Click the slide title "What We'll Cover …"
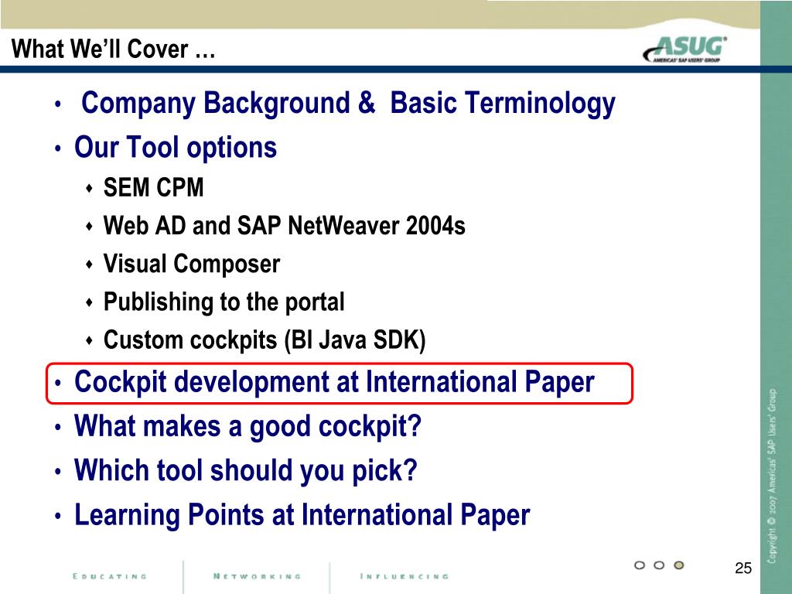This screenshot has width=792, height=594. point(114,49)
